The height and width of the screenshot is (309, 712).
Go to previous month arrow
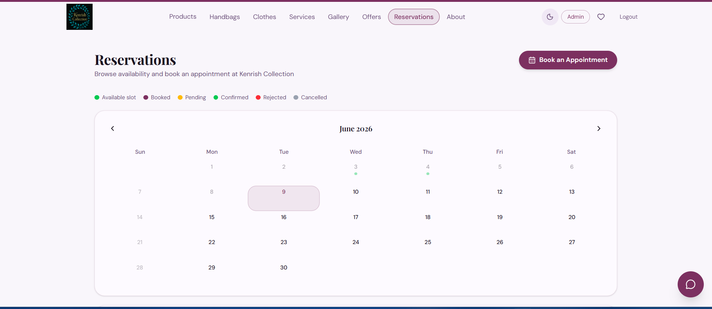[112, 128]
